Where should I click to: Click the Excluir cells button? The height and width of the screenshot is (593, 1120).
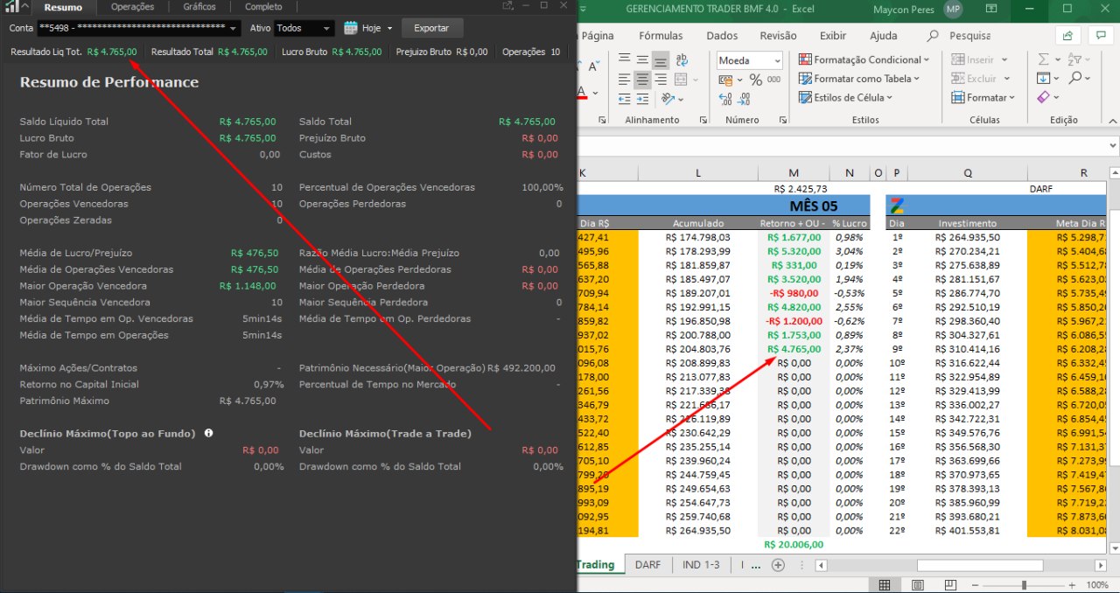[980, 79]
